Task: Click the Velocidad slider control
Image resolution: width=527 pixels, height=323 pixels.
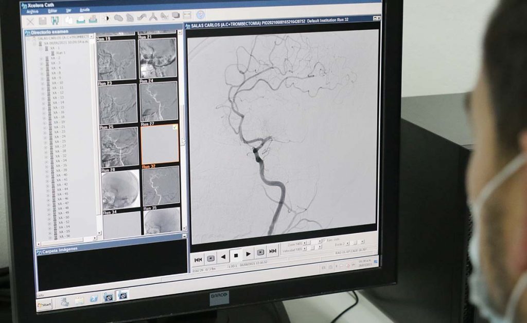Action: (x=312, y=248)
